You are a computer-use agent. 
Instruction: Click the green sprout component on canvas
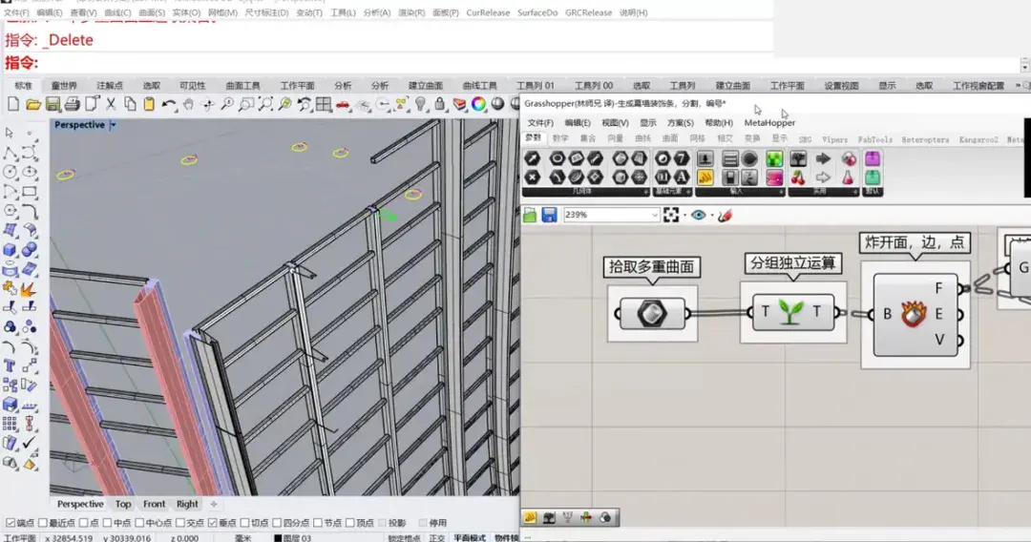(x=790, y=312)
